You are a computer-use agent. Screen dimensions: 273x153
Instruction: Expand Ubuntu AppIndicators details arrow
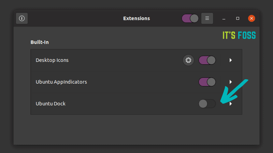pos(231,82)
